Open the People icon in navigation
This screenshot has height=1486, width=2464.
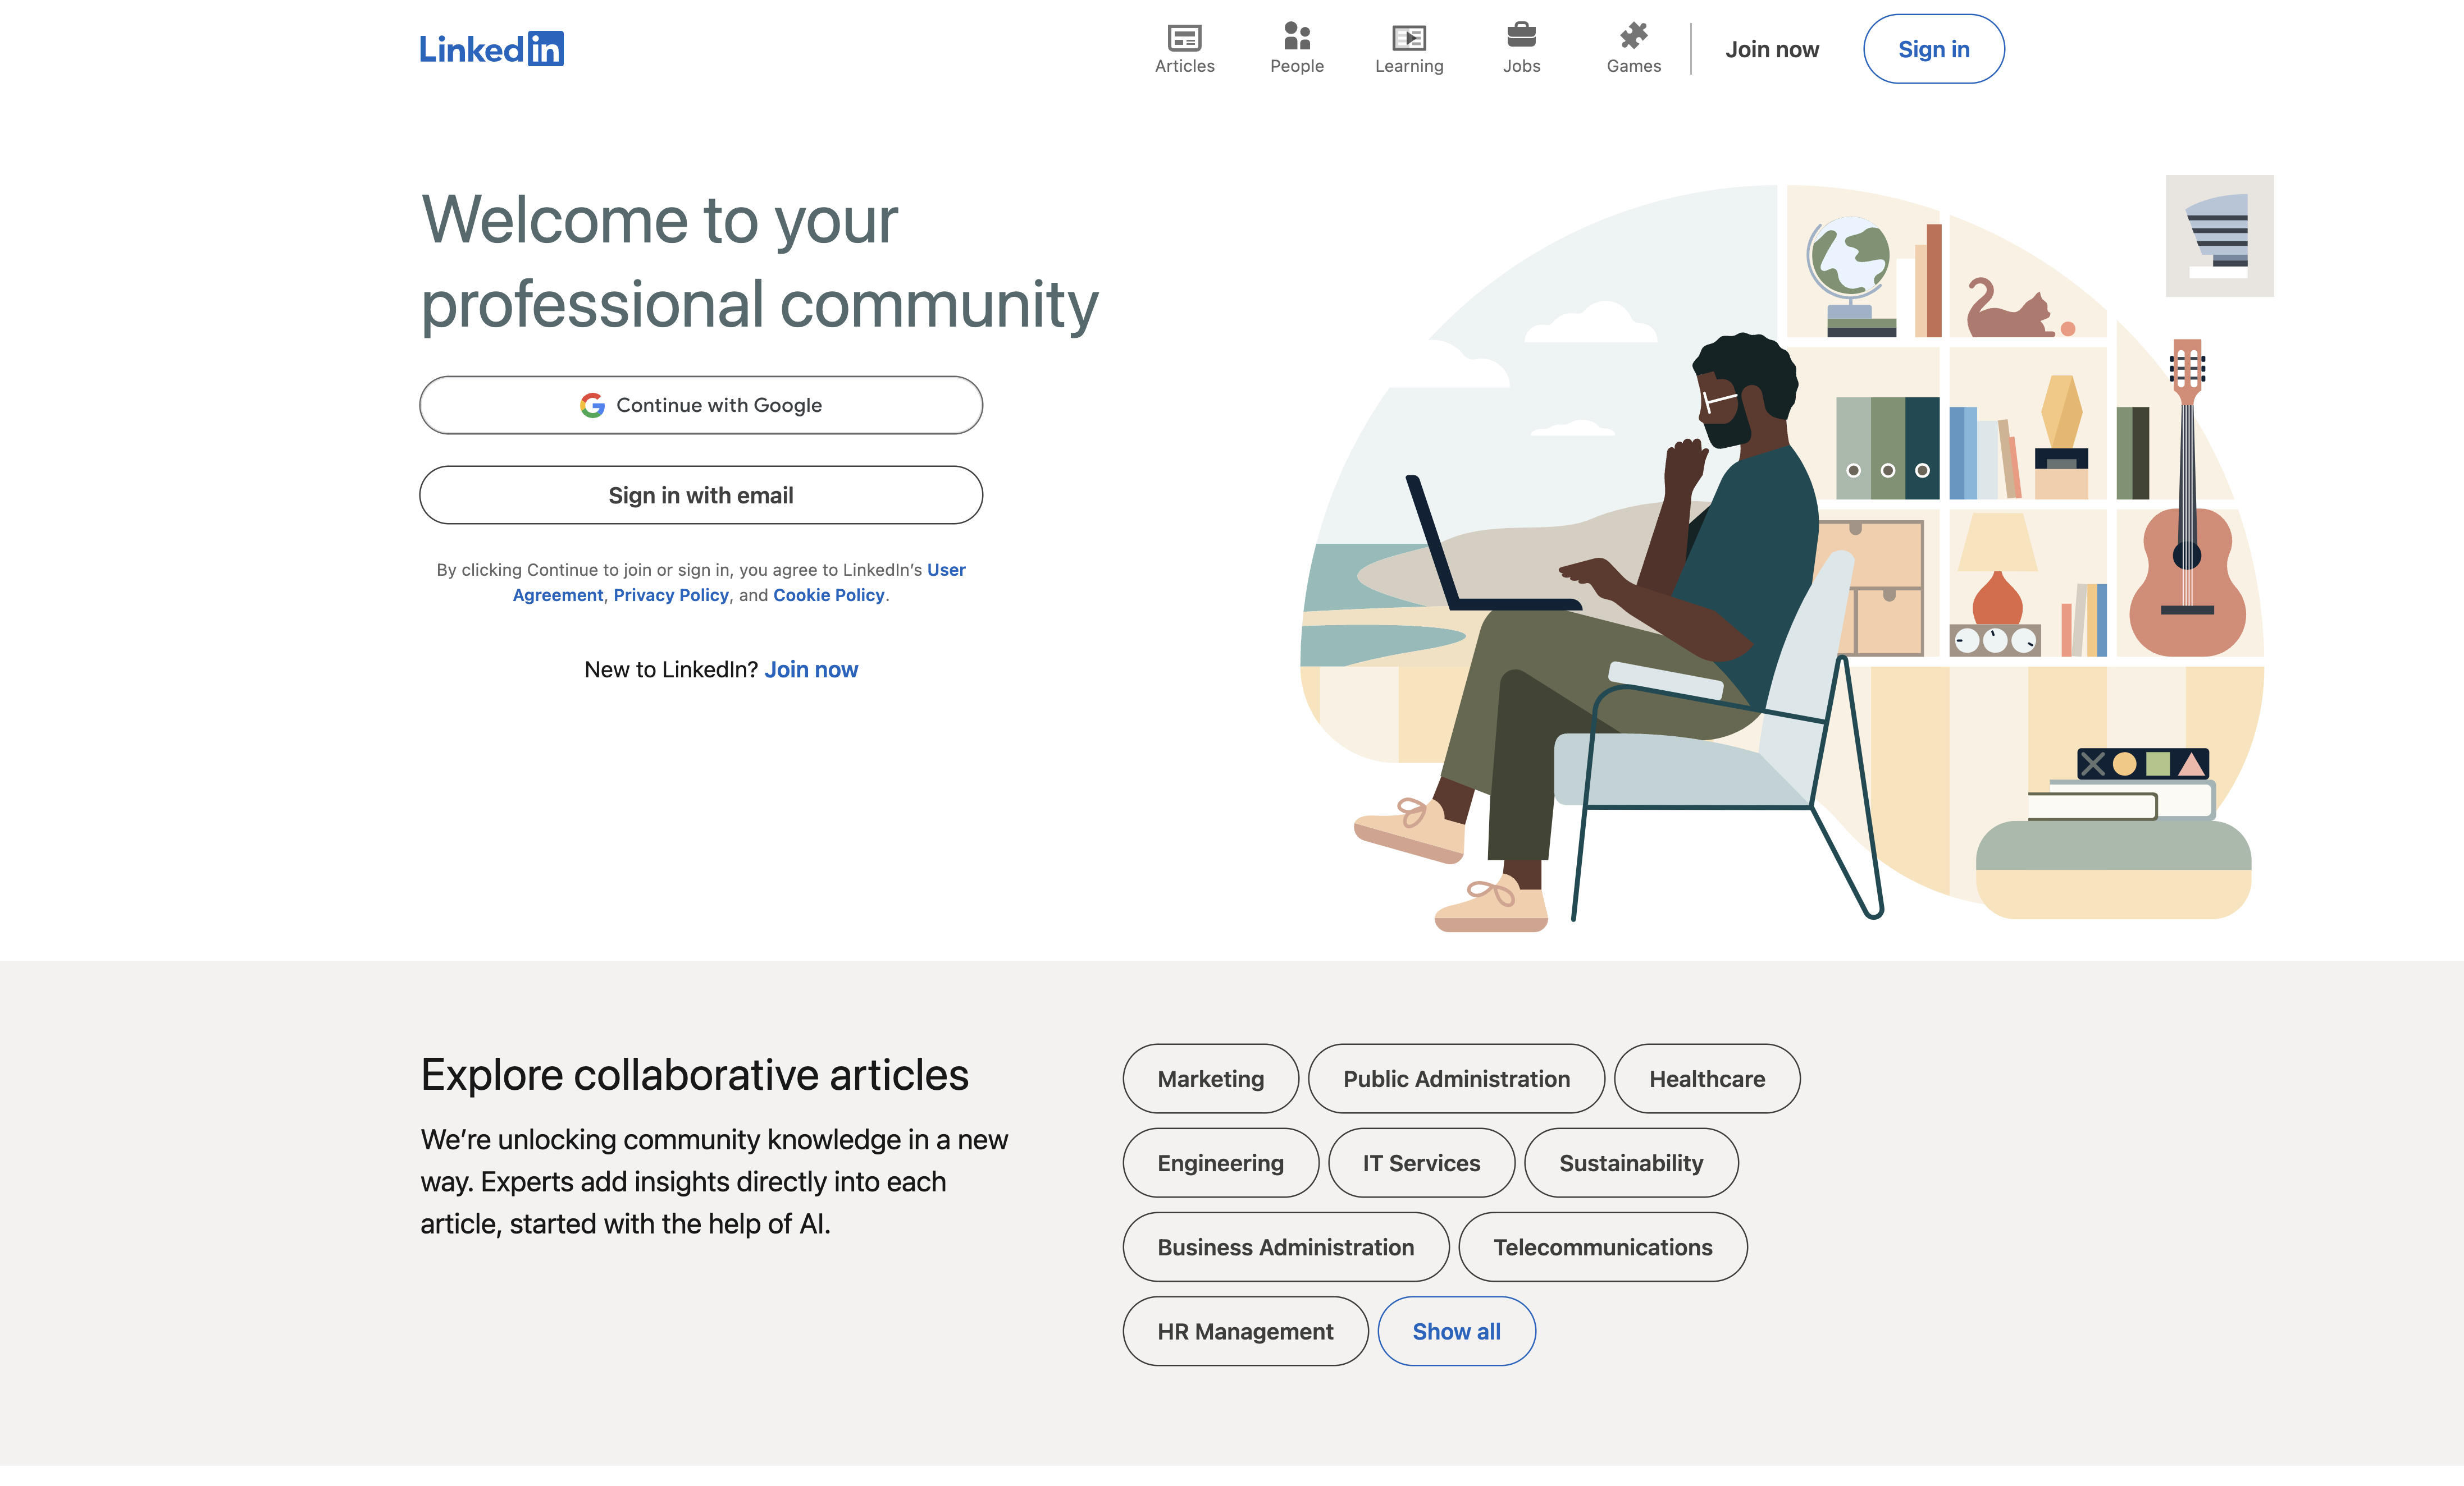point(1296,37)
